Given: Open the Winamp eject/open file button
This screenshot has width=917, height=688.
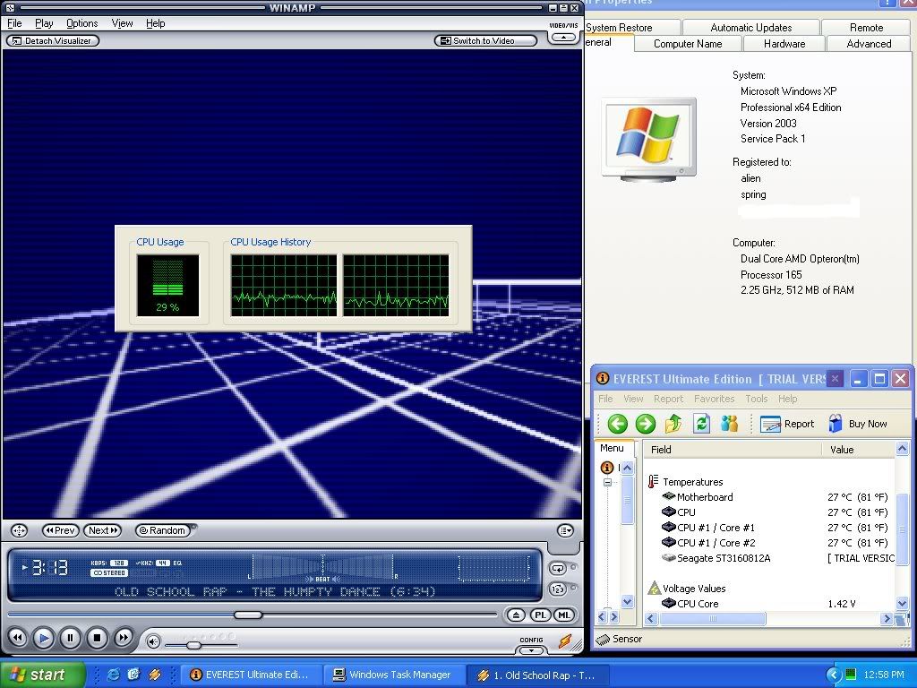Looking at the screenshot, I should pyautogui.click(x=515, y=615).
